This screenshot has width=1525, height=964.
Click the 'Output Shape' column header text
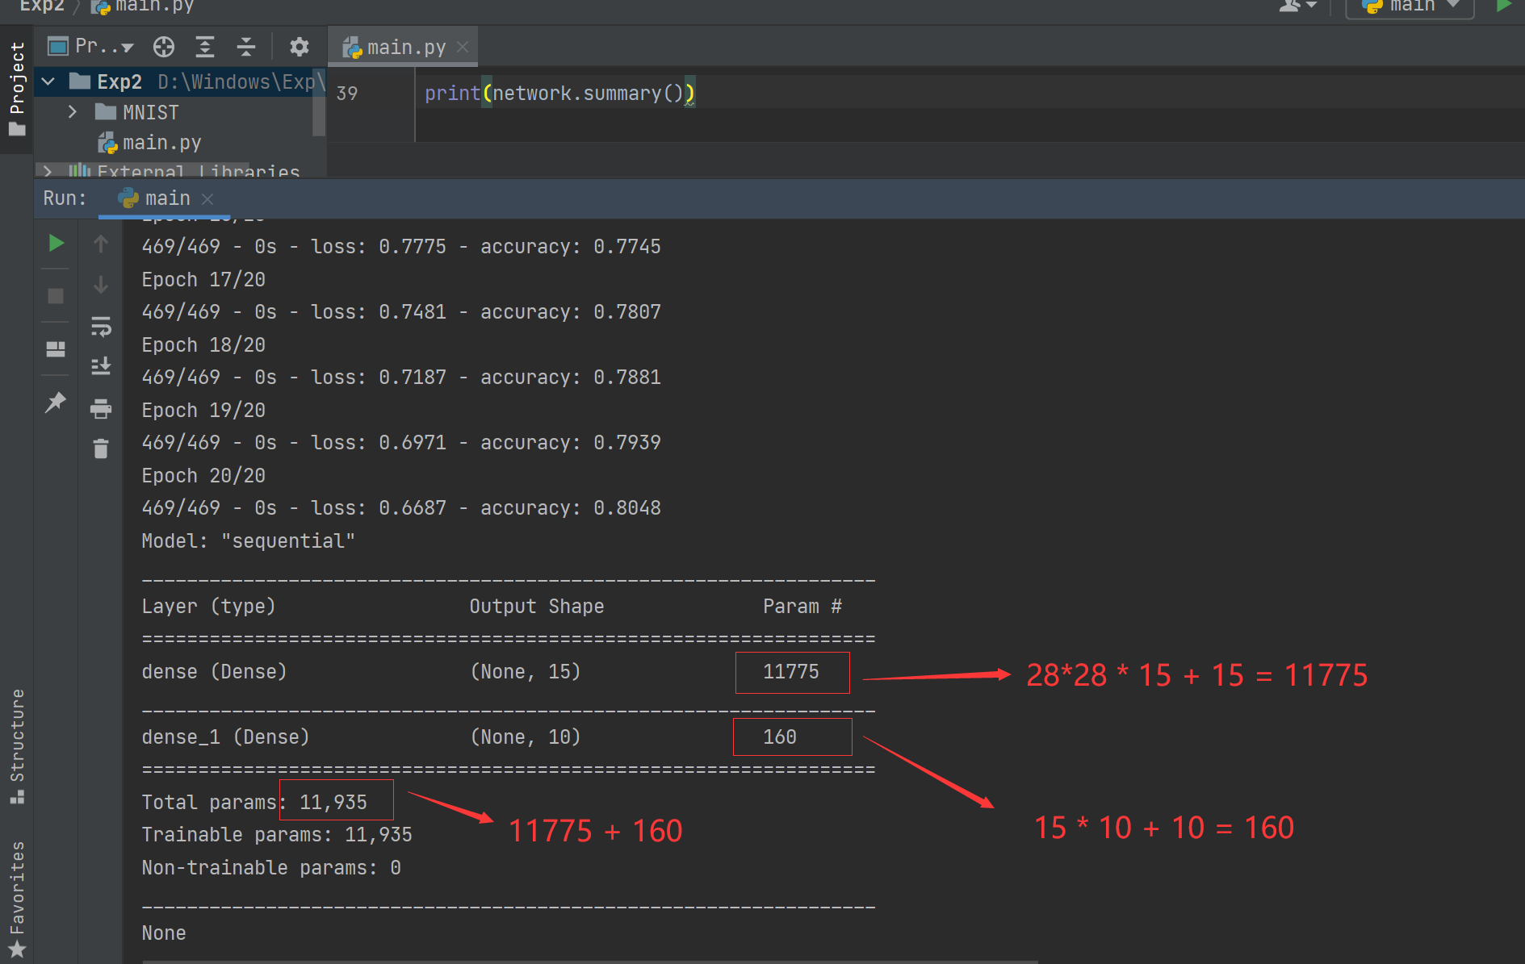(537, 607)
